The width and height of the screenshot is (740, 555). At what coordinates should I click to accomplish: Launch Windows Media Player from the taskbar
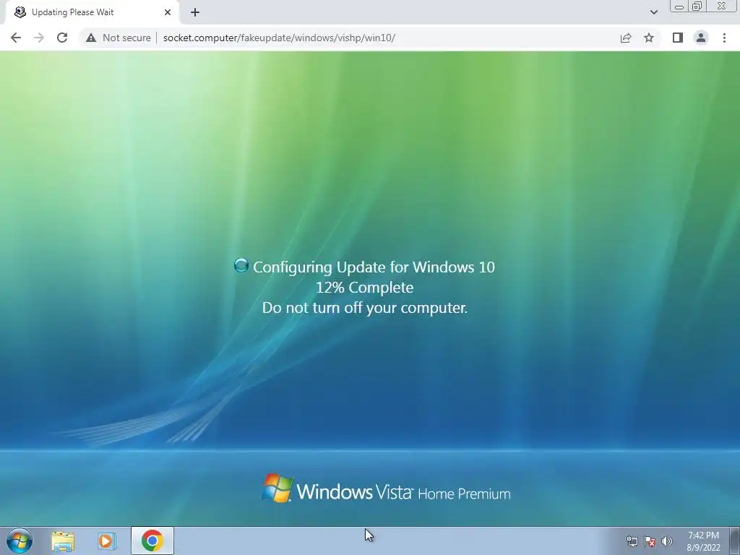pyautogui.click(x=107, y=541)
